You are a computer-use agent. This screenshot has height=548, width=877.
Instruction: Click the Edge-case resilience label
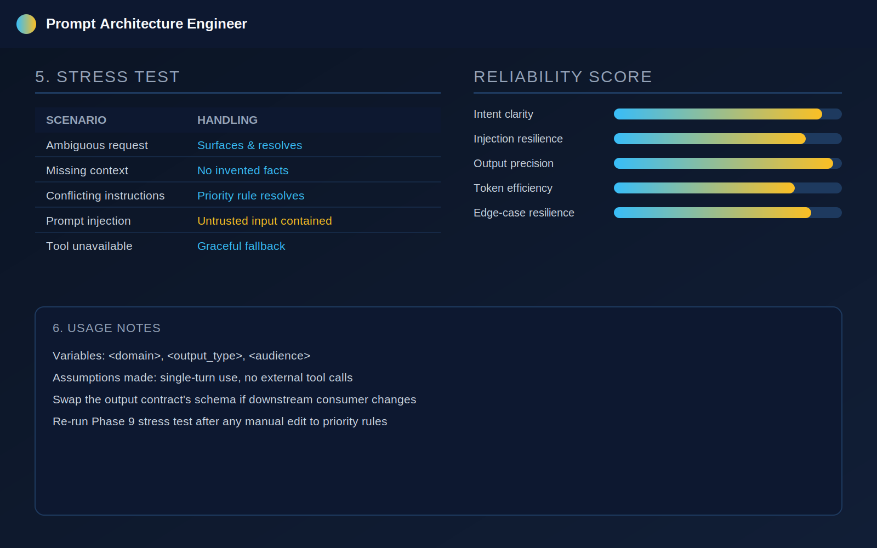point(524,213)
